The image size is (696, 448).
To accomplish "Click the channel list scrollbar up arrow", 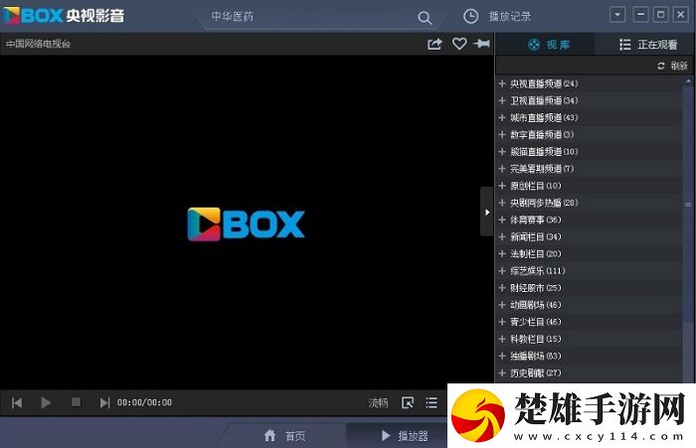I will click(x=688, y=81).
